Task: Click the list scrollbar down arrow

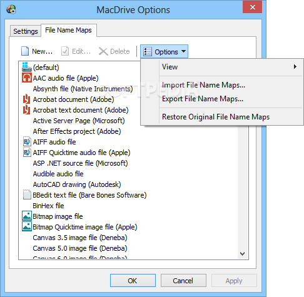Action: point(242,254)
